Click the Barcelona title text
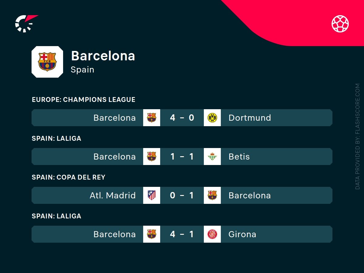Viewport: 364px width, 273px height. (103, 56)
